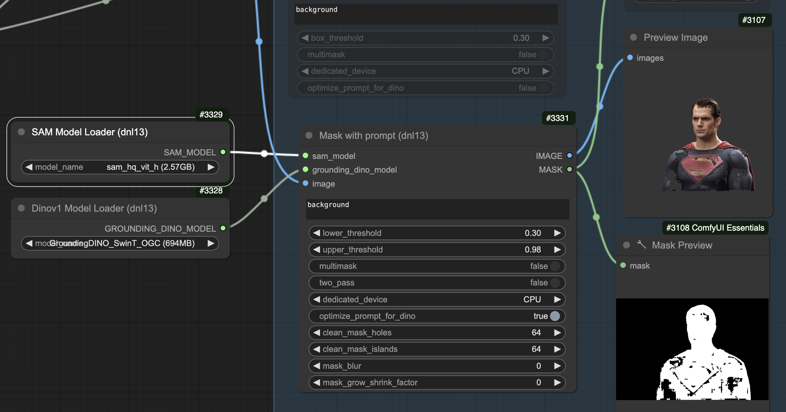
Task: Collapse the Preview Image node
Action: click(x=633, y=37)
